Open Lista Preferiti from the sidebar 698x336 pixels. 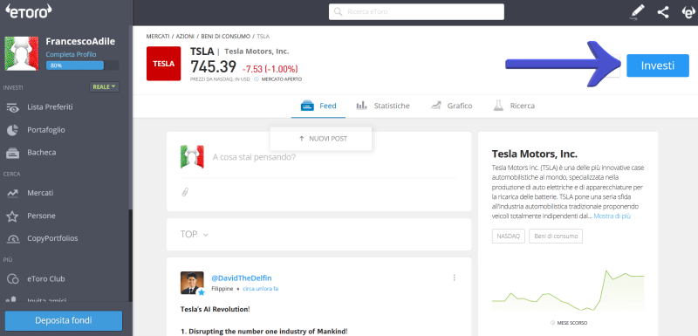(50, 107)
